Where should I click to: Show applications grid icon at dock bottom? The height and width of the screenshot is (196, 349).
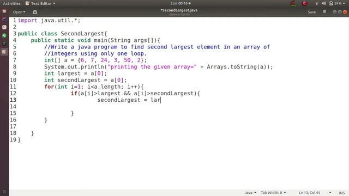coord(4,192)
